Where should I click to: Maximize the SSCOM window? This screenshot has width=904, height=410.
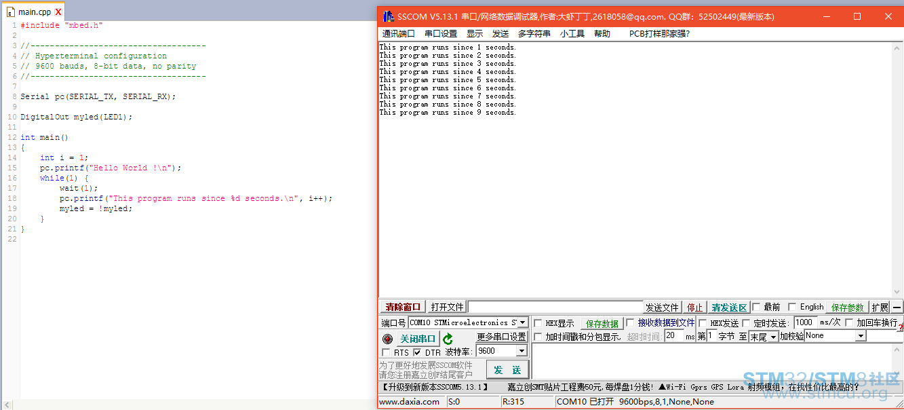857,16
